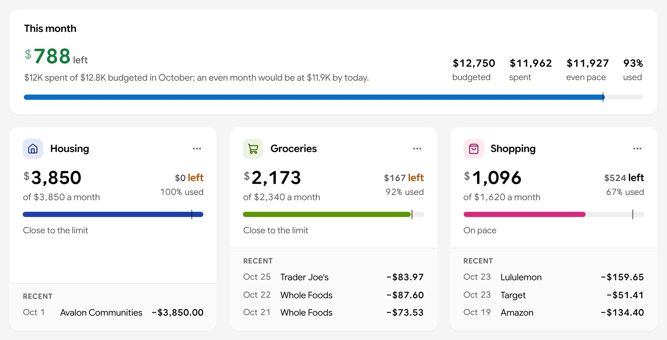Click the $788 left amount
This screenshot has width=667, height=340.
coord(56,56)
